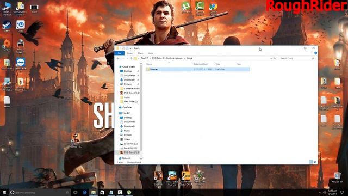Viewport: 348px width, 196px height.
Task: Open the Steam desktop shortcut
Action: coord(7,26)
